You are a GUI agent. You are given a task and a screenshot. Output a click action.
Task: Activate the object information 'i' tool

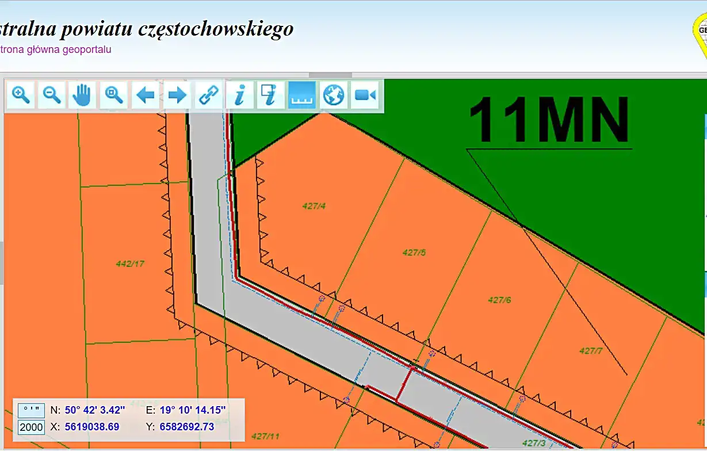(x=240, y=95)
